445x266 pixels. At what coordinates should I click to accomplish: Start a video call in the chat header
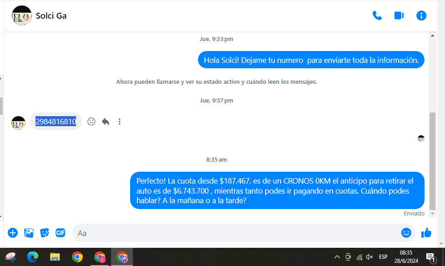click(x=399, y=15)
